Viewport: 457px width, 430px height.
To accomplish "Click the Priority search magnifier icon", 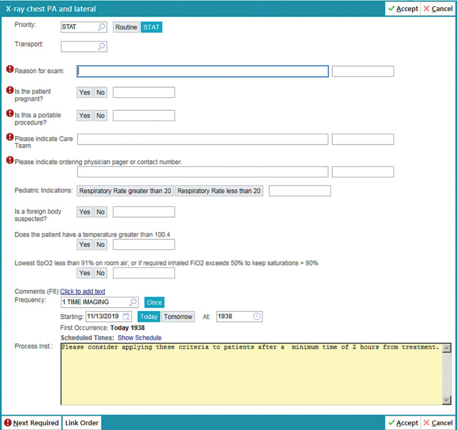I will click(x=101, y=27).
